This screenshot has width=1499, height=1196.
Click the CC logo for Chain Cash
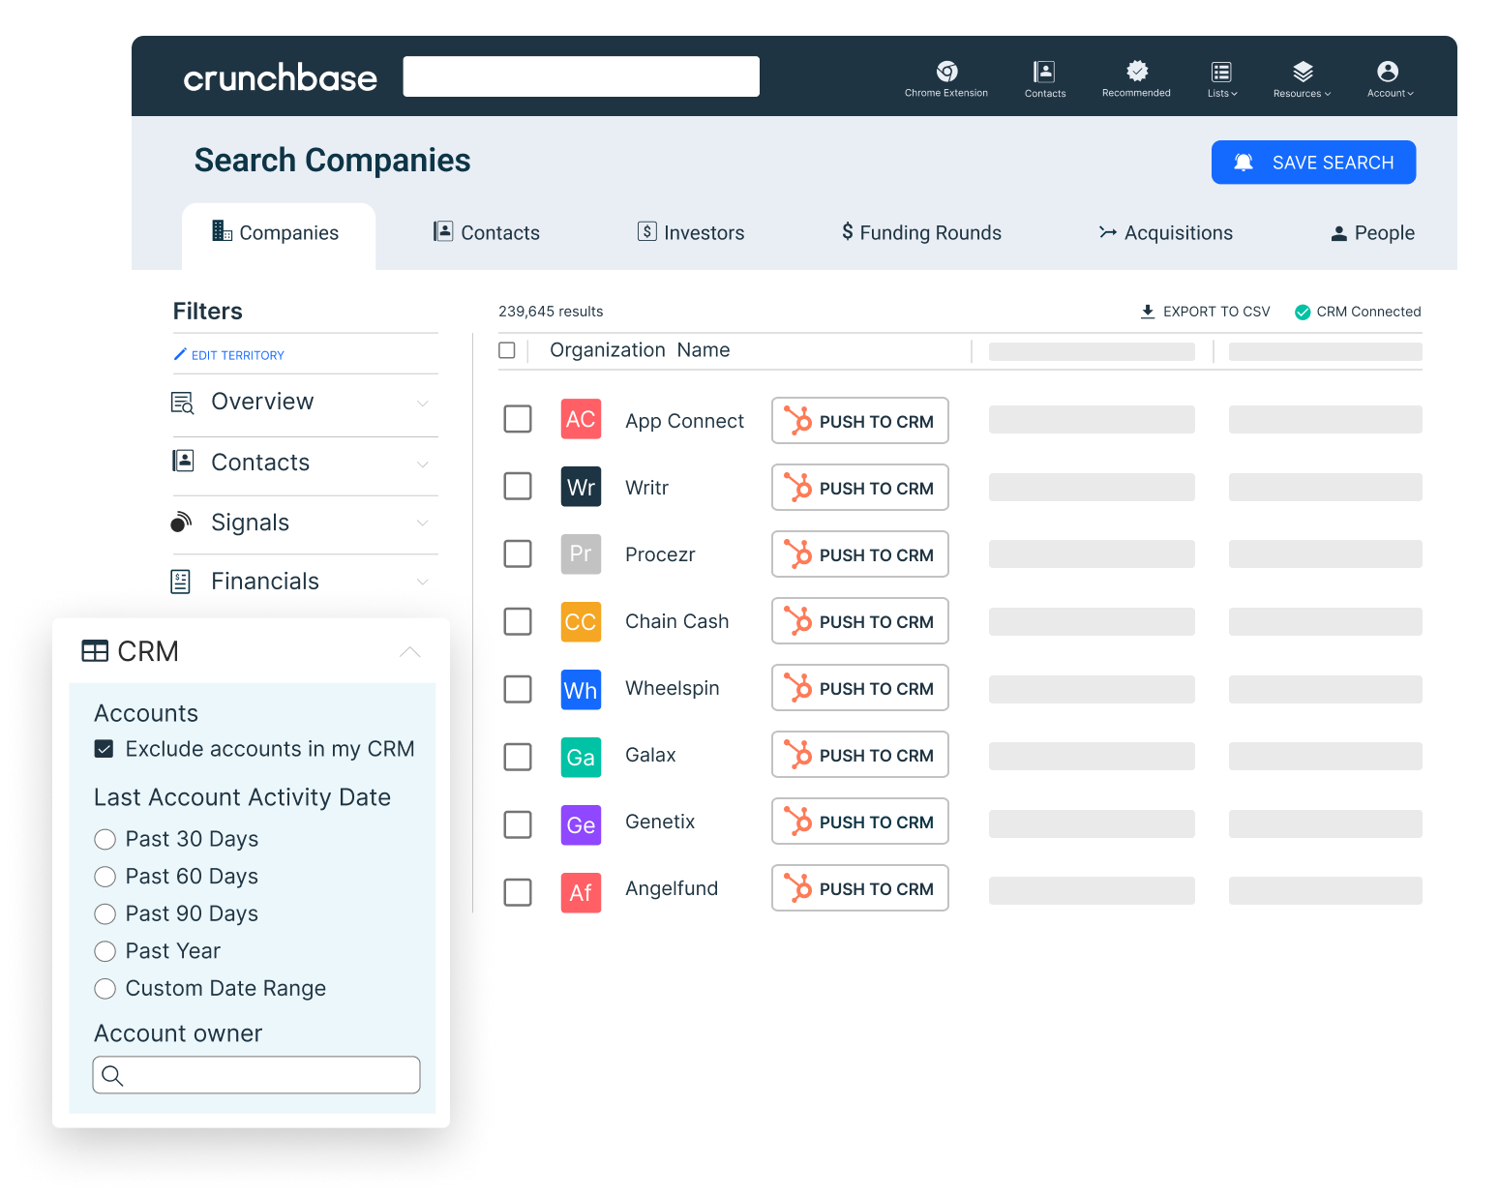[581, 621]
